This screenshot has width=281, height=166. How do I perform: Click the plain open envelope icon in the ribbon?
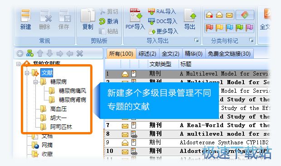(219, 15)
